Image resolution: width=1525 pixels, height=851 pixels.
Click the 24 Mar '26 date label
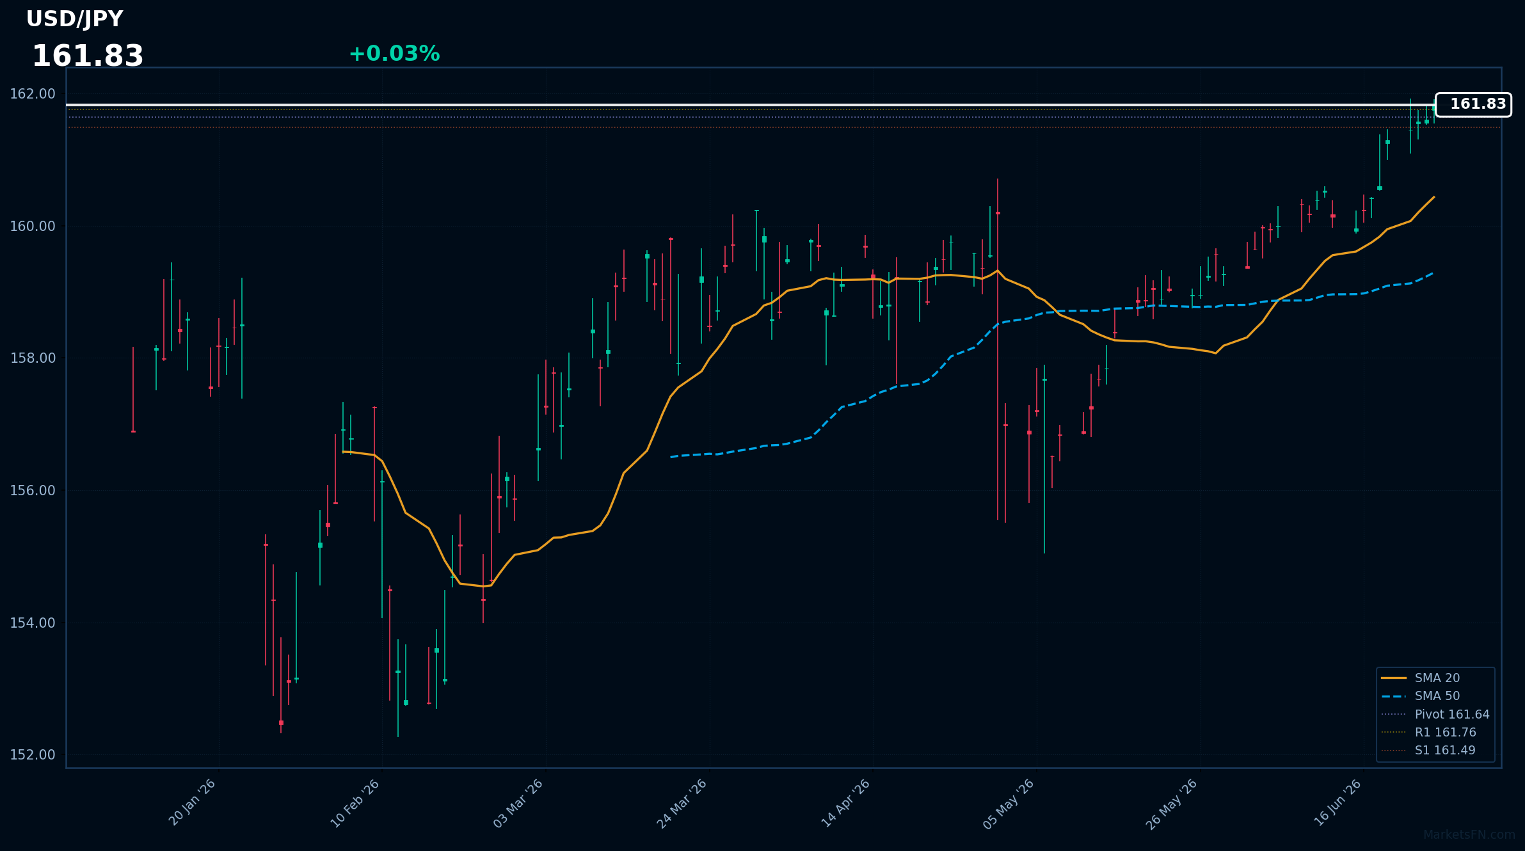tap(682, 803)
